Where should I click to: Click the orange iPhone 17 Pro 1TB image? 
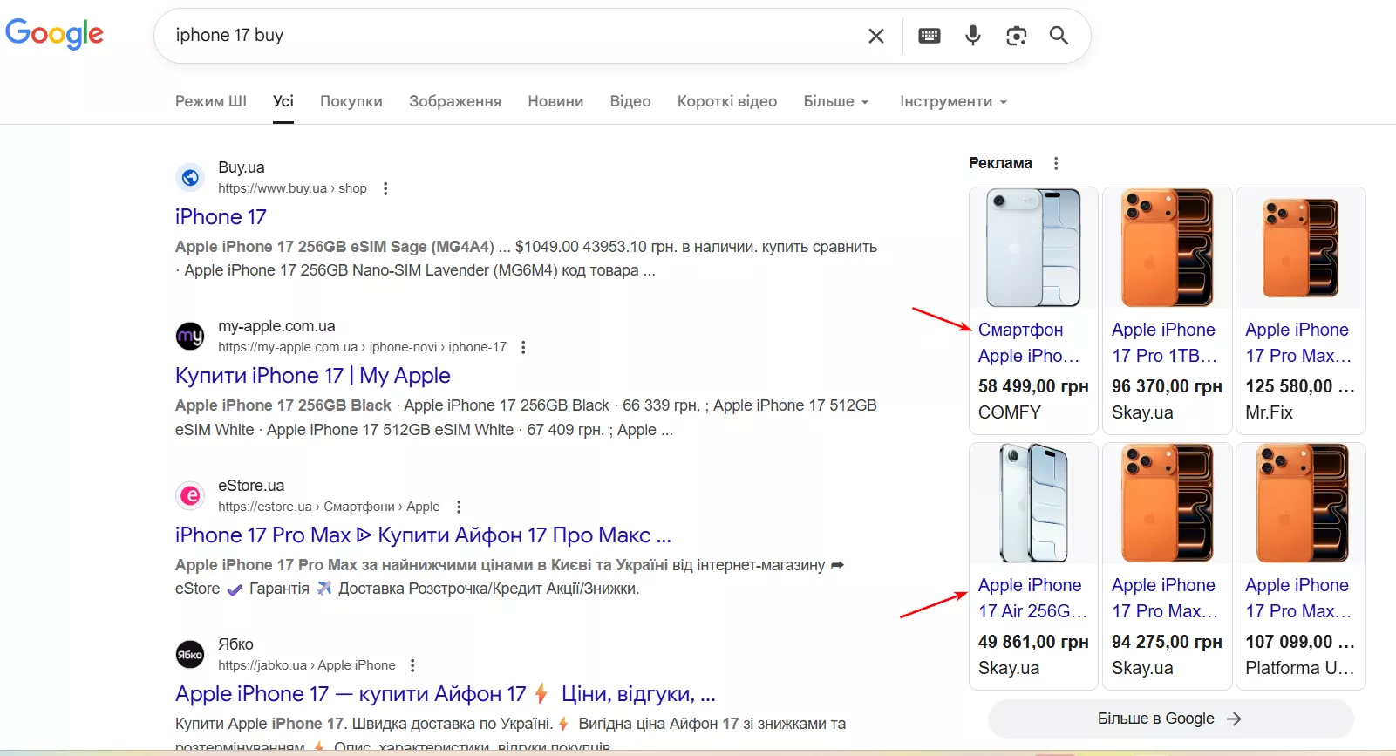pyautogui.click(x=1167, y=248)
